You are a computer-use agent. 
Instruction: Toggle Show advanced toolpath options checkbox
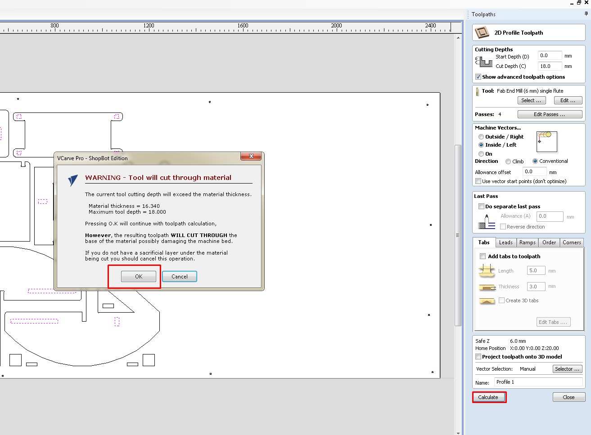(x=478, y=77)
